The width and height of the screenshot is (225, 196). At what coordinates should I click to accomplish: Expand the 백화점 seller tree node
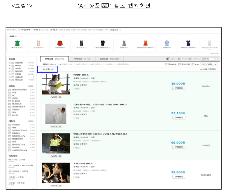[9, 66]
